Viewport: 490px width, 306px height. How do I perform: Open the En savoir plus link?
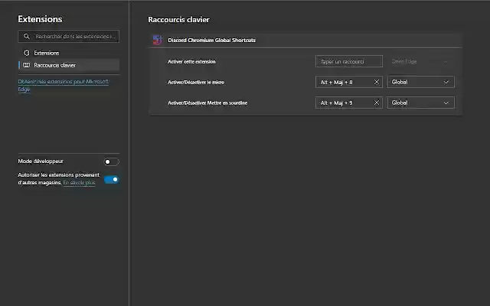[x=79, y=183]
